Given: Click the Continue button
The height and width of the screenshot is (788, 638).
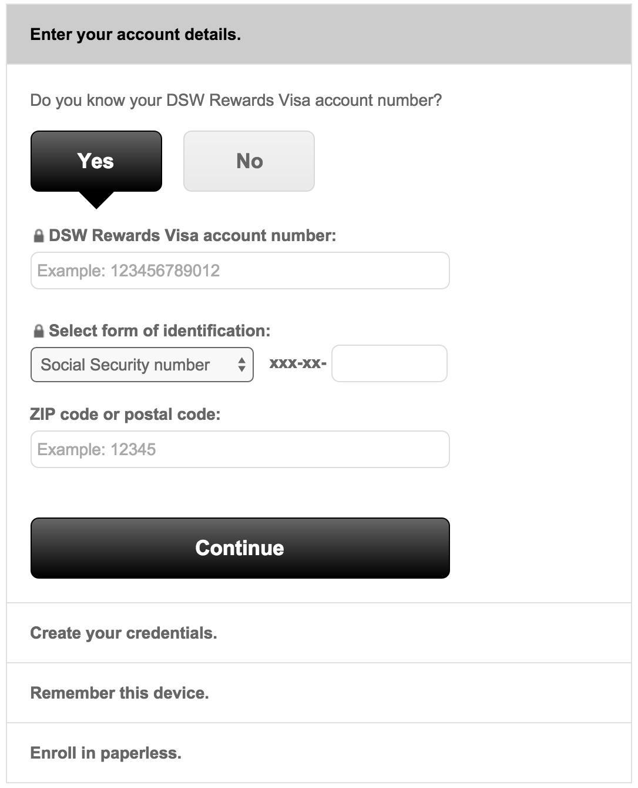Looking at the screenshot, I should click(240, 548).
